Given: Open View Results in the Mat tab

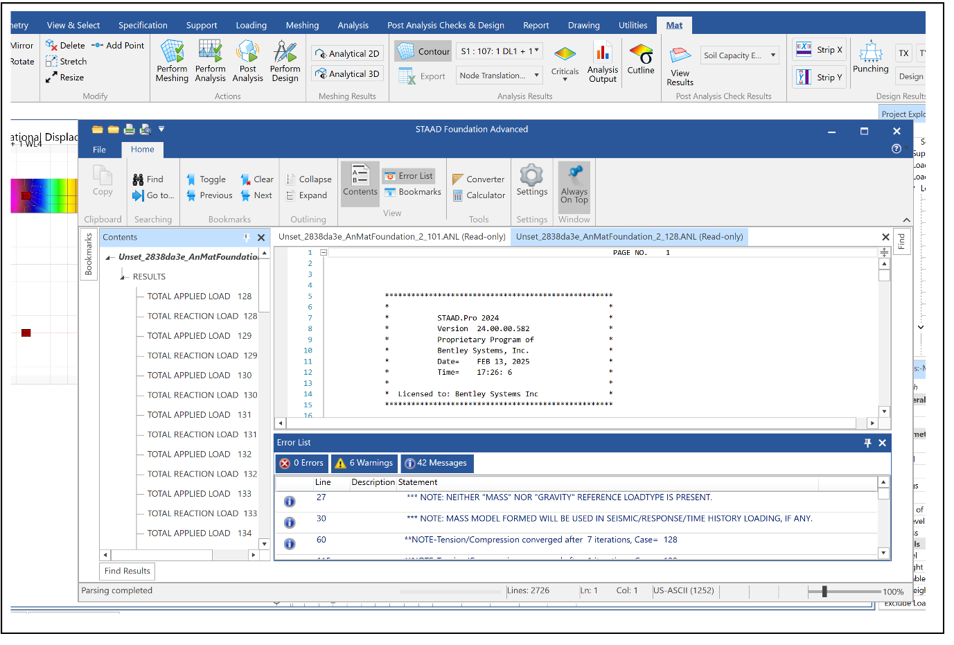Looking at the screenshot, I should 680,67.
